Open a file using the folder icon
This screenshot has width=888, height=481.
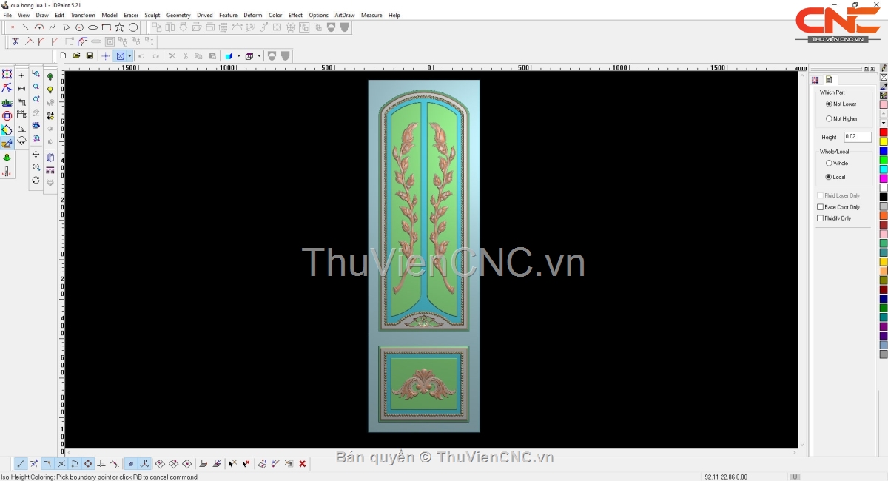[x=76, y=55]
